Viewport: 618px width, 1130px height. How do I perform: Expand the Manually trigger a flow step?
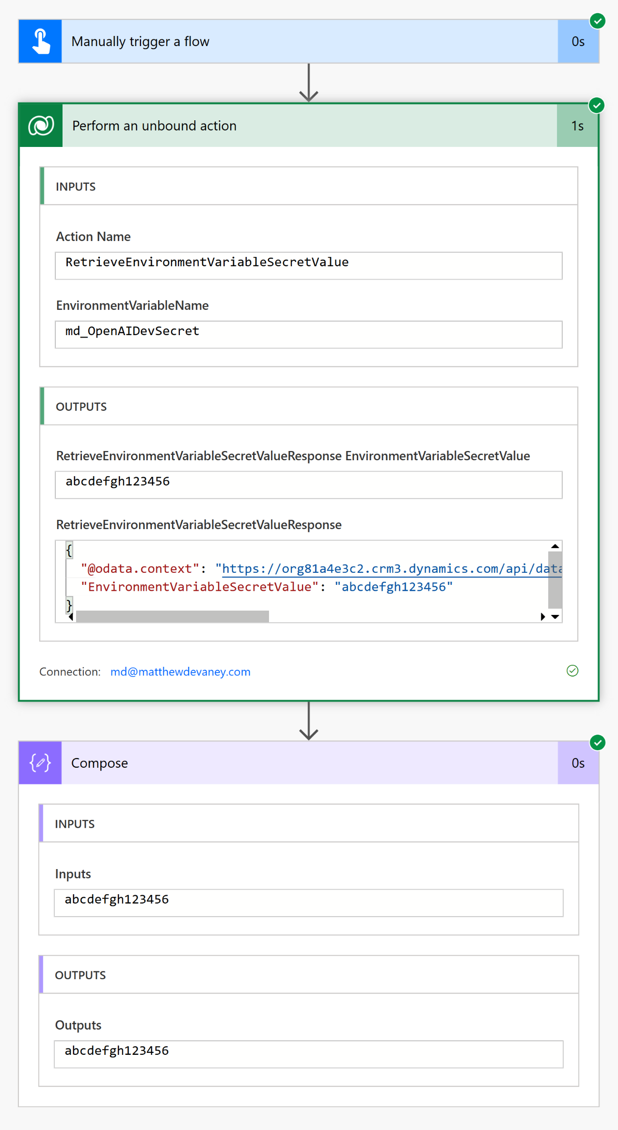click(309, 41)
